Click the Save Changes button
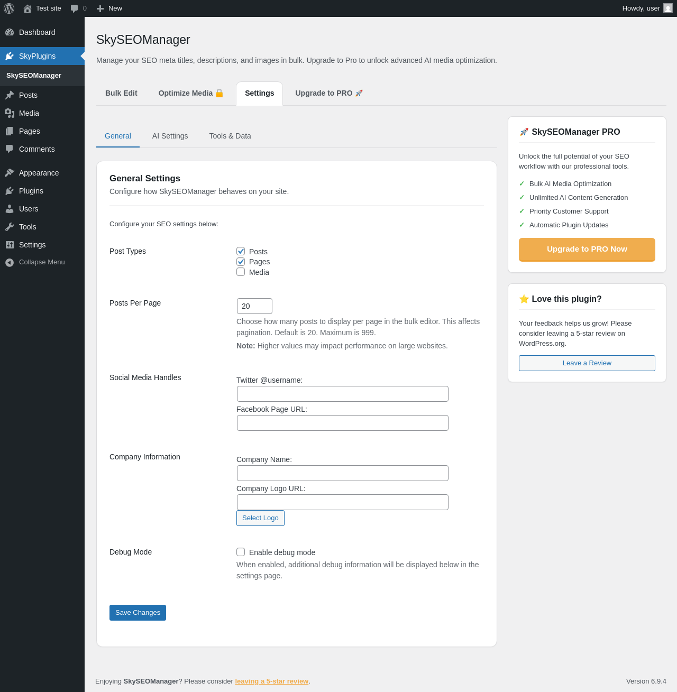This screenshot has height=692, width=677. (138, 613)
